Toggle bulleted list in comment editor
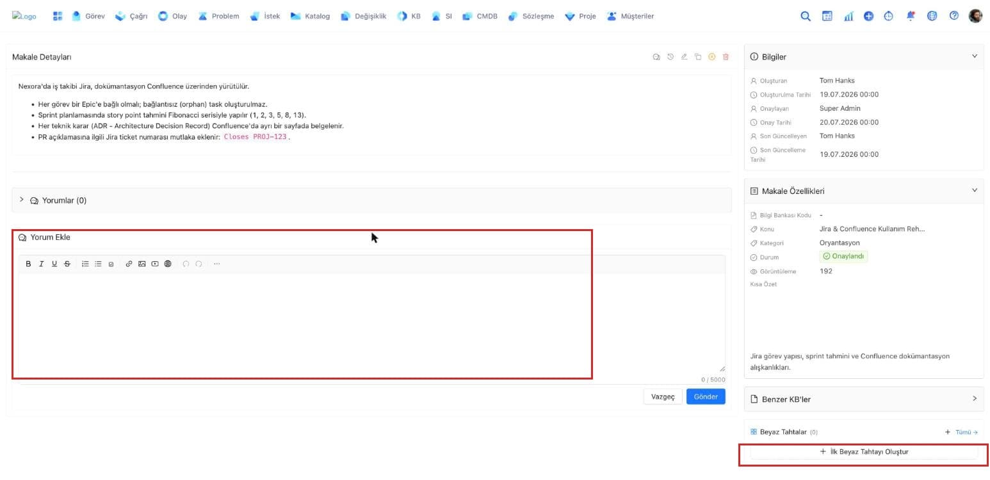 [98, 264]
